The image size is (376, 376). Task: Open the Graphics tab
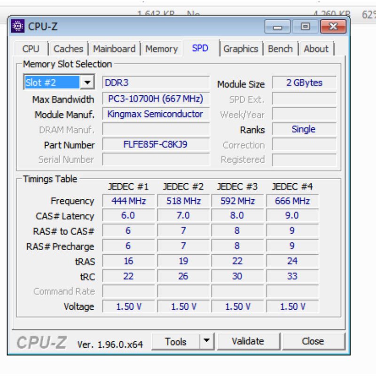click(241, 49)
